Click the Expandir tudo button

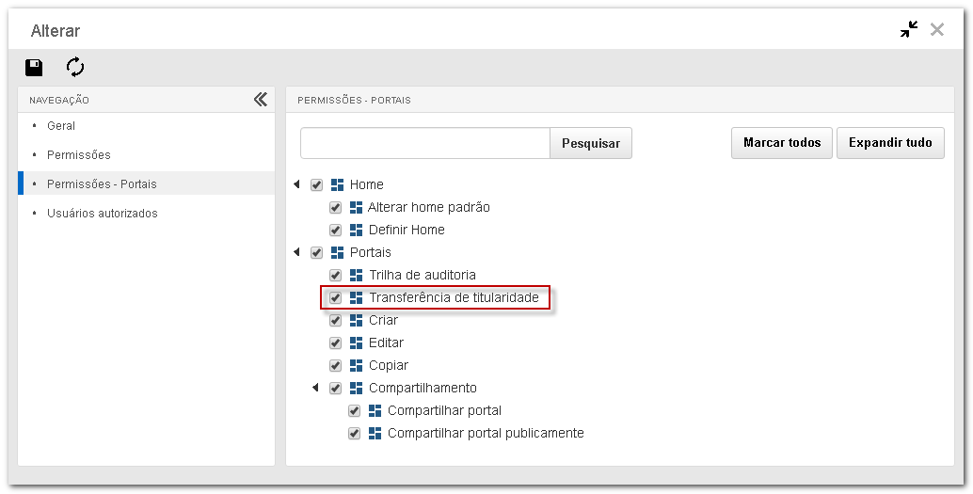[890, 143]
